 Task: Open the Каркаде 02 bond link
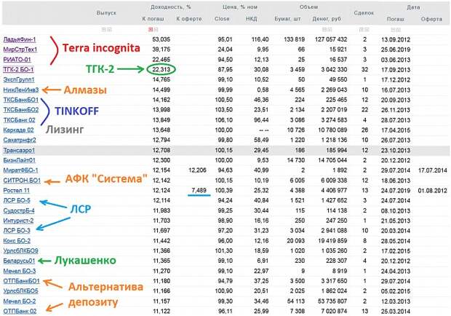(18, 130)
